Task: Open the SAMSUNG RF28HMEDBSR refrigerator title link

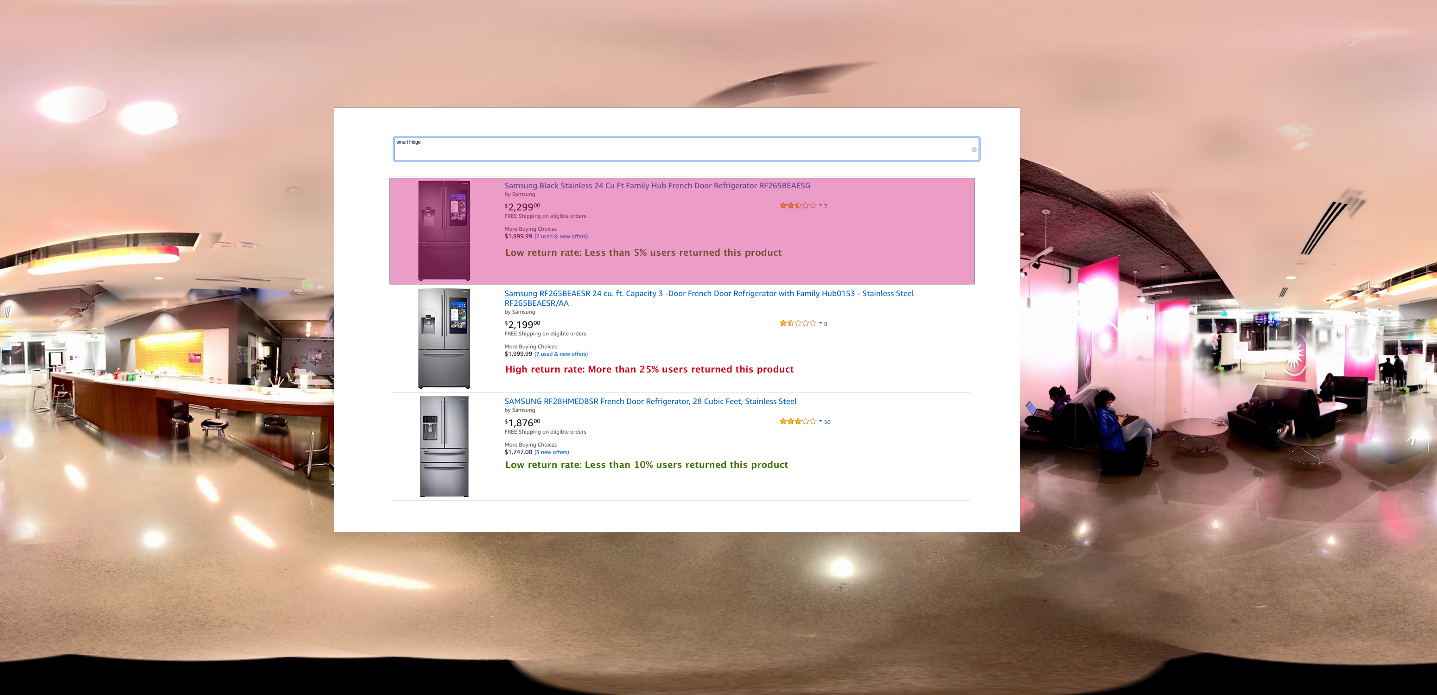Action: 650,401
